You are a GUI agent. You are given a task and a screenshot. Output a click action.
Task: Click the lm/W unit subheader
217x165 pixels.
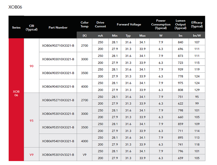point(197,35)
